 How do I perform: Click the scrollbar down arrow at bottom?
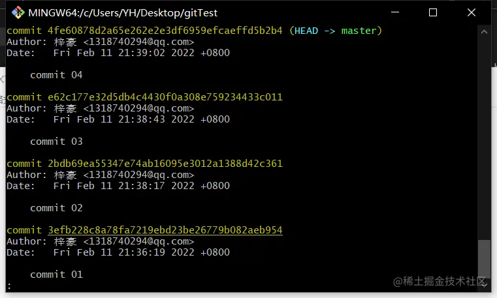pyautogui.click(x=485, y=285)
